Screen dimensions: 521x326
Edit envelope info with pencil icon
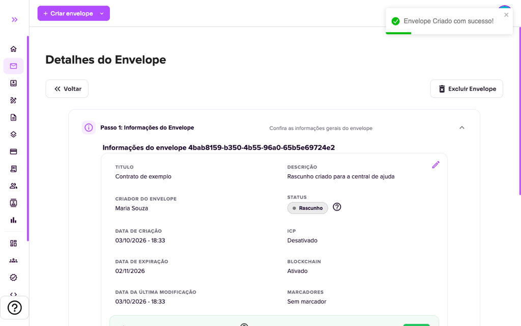click(436, 165)
